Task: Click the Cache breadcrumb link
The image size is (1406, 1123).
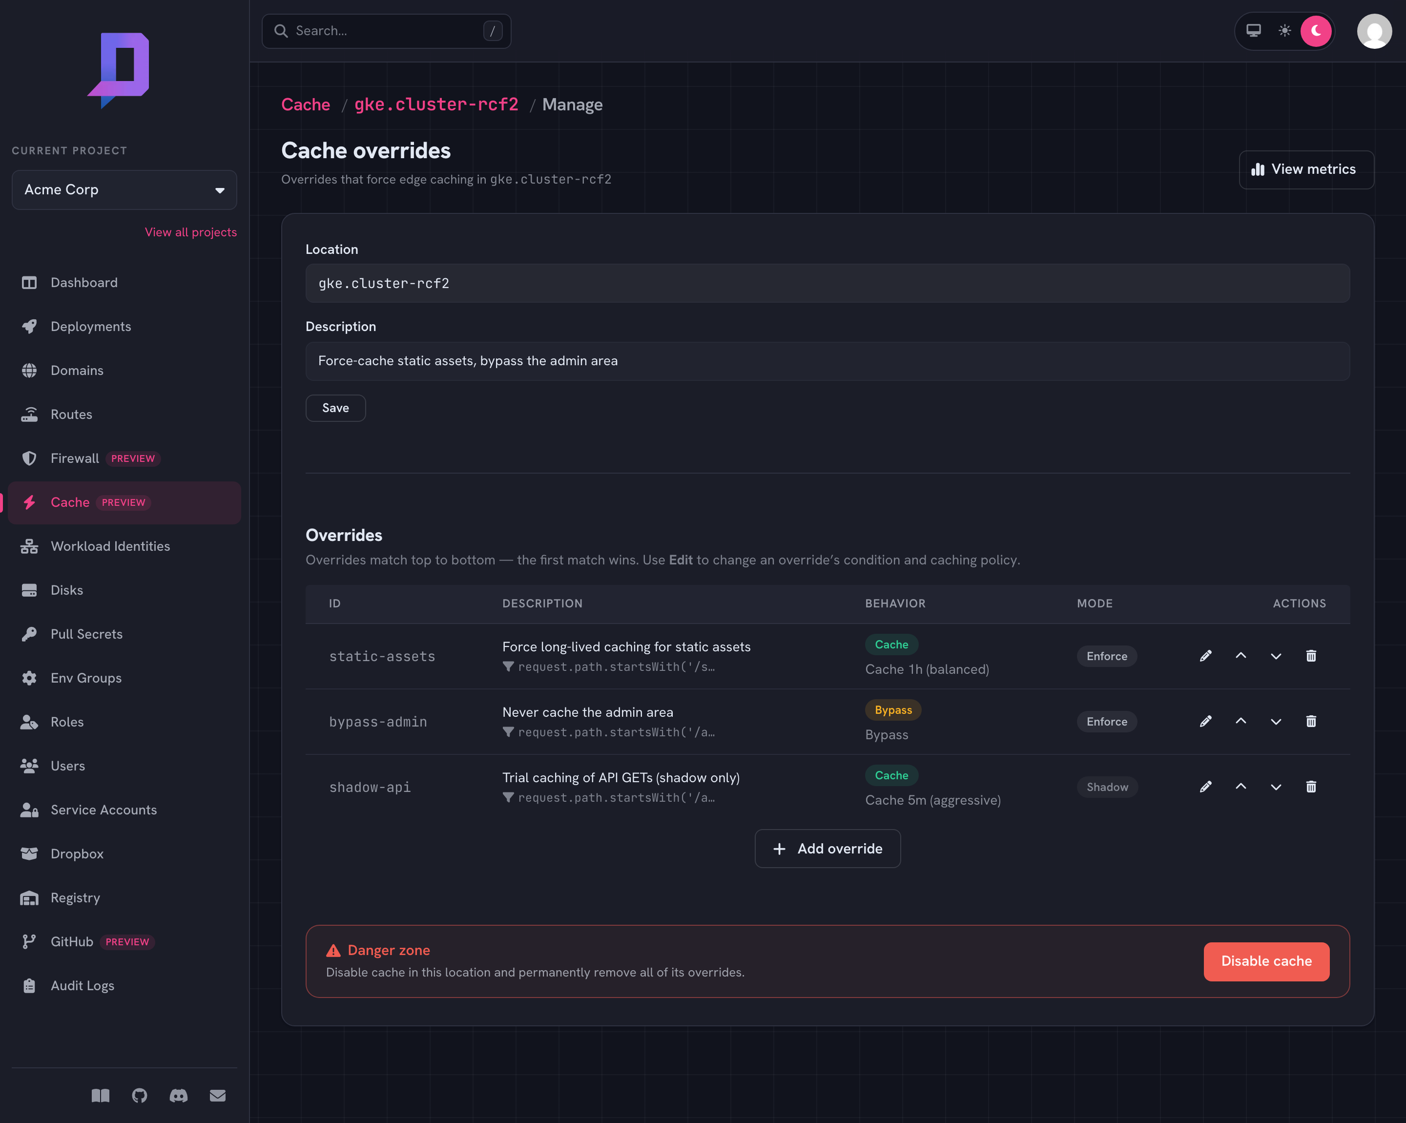Action: click(306, 105)
